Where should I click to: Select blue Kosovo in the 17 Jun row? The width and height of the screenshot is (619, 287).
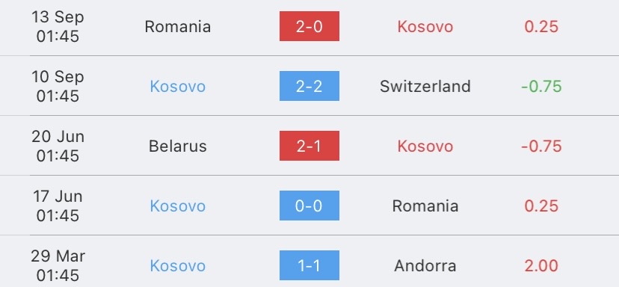click(x=177, y=206)
